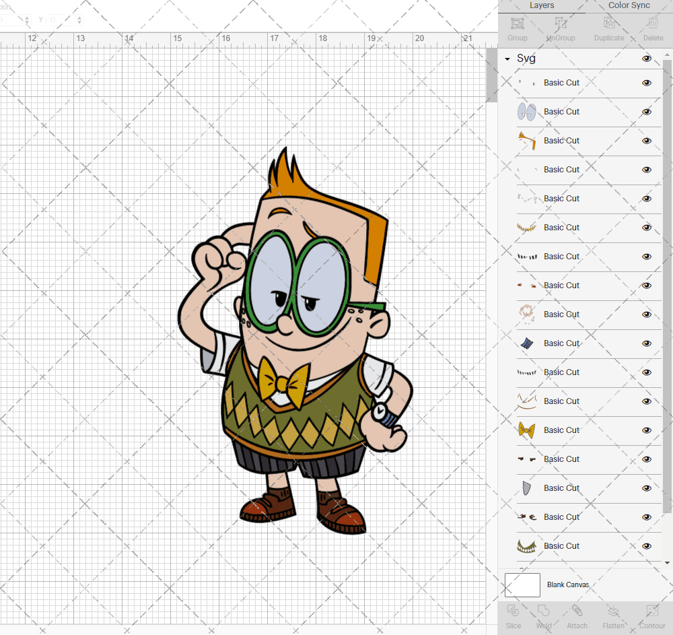Screen dimensions: 673x635
Task: Toggle visibility of the gray sleeve layer
Action: click(x=646, y=488)
